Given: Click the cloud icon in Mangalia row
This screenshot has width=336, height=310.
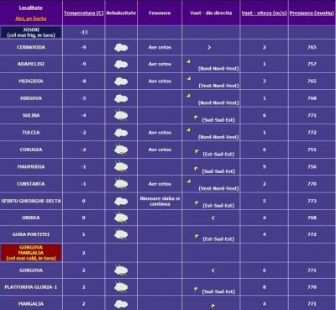Looking at the screenshot, I should click(x=121, y=304).
